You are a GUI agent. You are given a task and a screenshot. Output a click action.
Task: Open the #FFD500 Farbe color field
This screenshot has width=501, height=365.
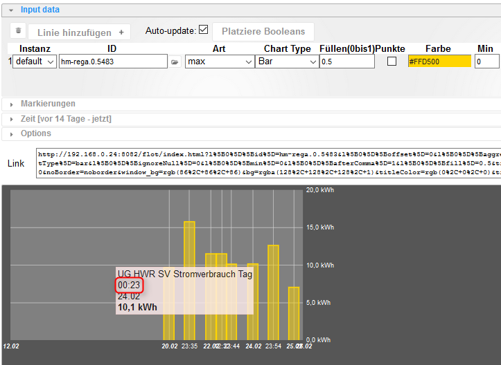pyautogui.click(x=439, y=62)
